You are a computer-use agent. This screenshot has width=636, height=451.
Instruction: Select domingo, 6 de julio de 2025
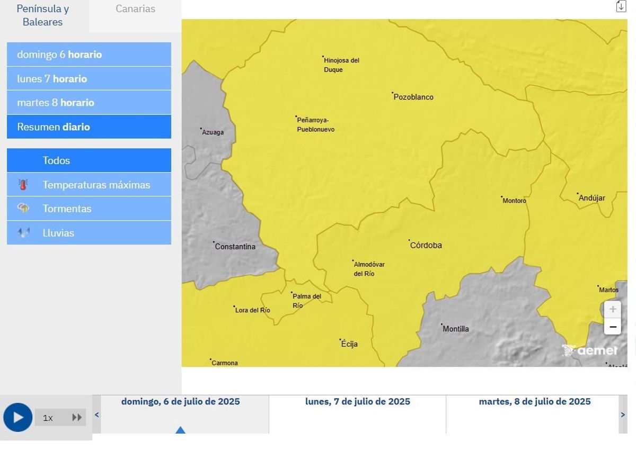click(181, 402)
